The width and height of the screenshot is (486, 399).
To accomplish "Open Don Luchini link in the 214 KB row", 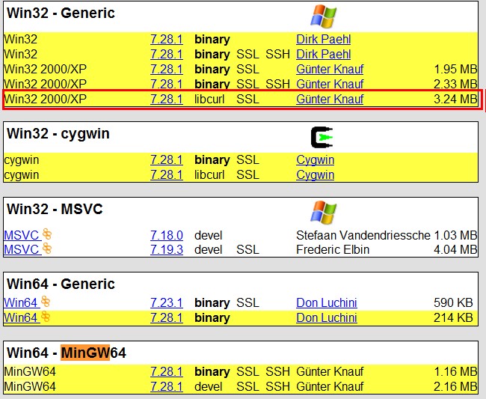I will pyautogui.click(x=327, y=318).
